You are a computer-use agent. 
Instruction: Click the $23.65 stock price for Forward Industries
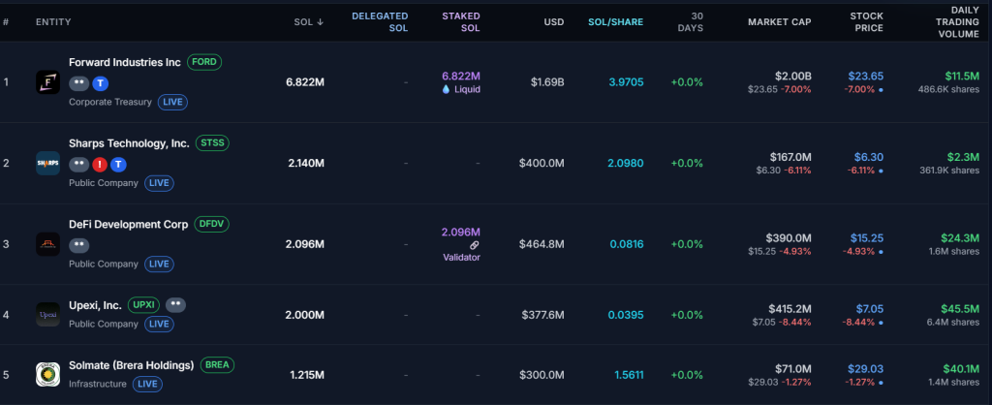click(x=865, y=76)
